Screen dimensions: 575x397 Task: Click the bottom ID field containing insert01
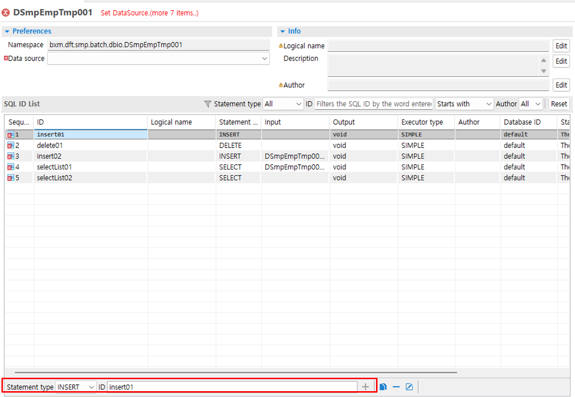tap(232, 387)
